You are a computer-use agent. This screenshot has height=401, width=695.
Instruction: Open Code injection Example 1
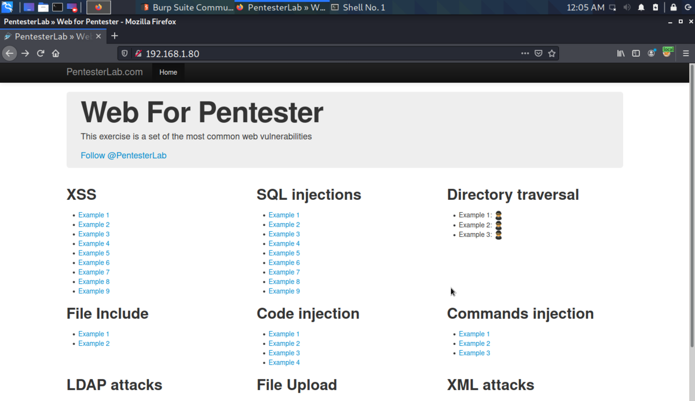click(x=284, y=334)
